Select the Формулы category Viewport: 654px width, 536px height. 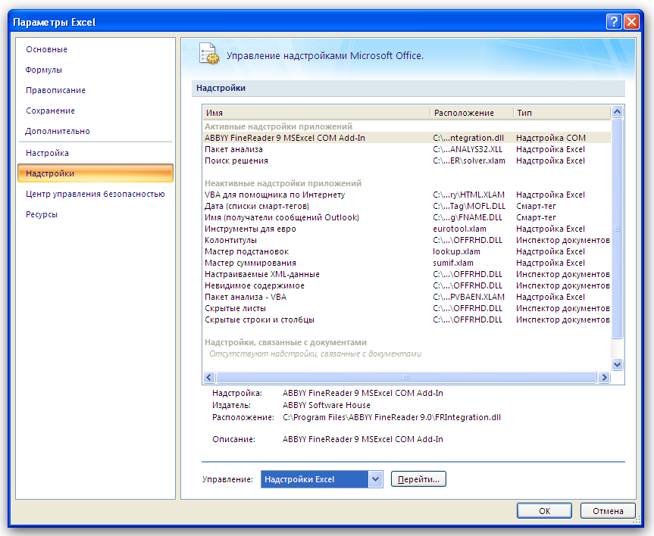pos(44,70)
